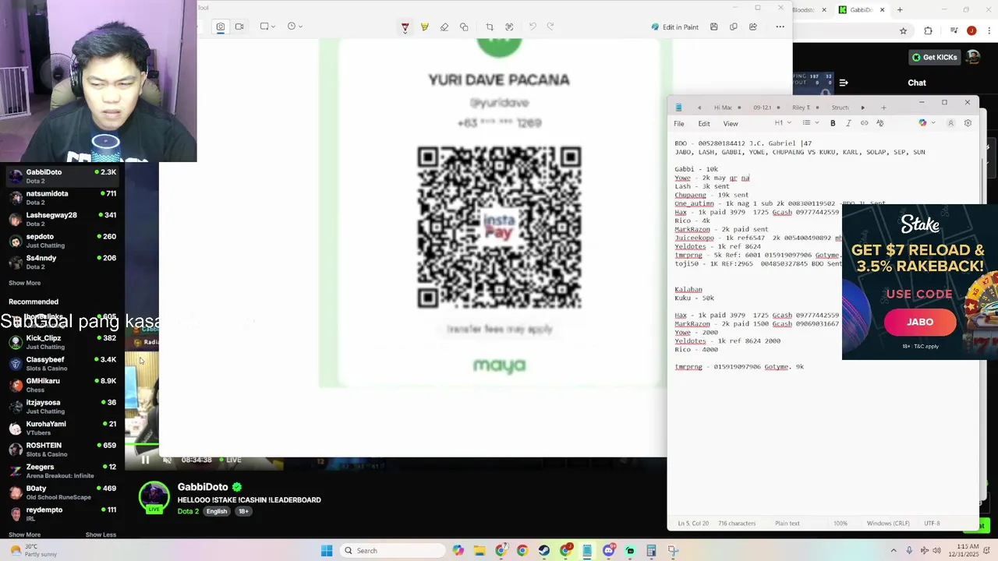Select the shapes tool in Snipping Tool
The height and width of the screenshot is (561, 998).
tap(464, 27)
